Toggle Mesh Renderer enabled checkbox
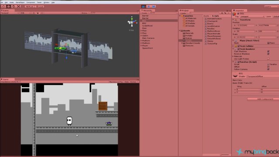 [238, 49]
